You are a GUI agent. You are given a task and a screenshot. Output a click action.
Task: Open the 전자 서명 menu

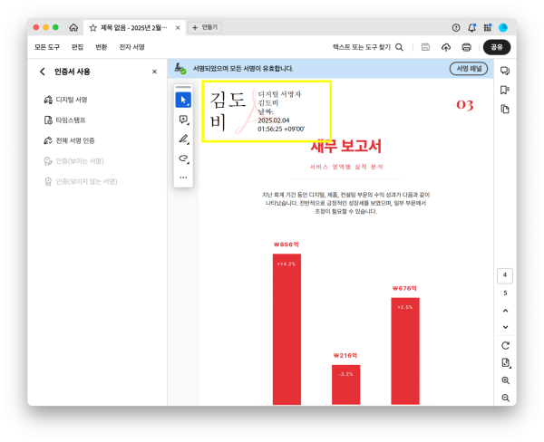[131, 47]
